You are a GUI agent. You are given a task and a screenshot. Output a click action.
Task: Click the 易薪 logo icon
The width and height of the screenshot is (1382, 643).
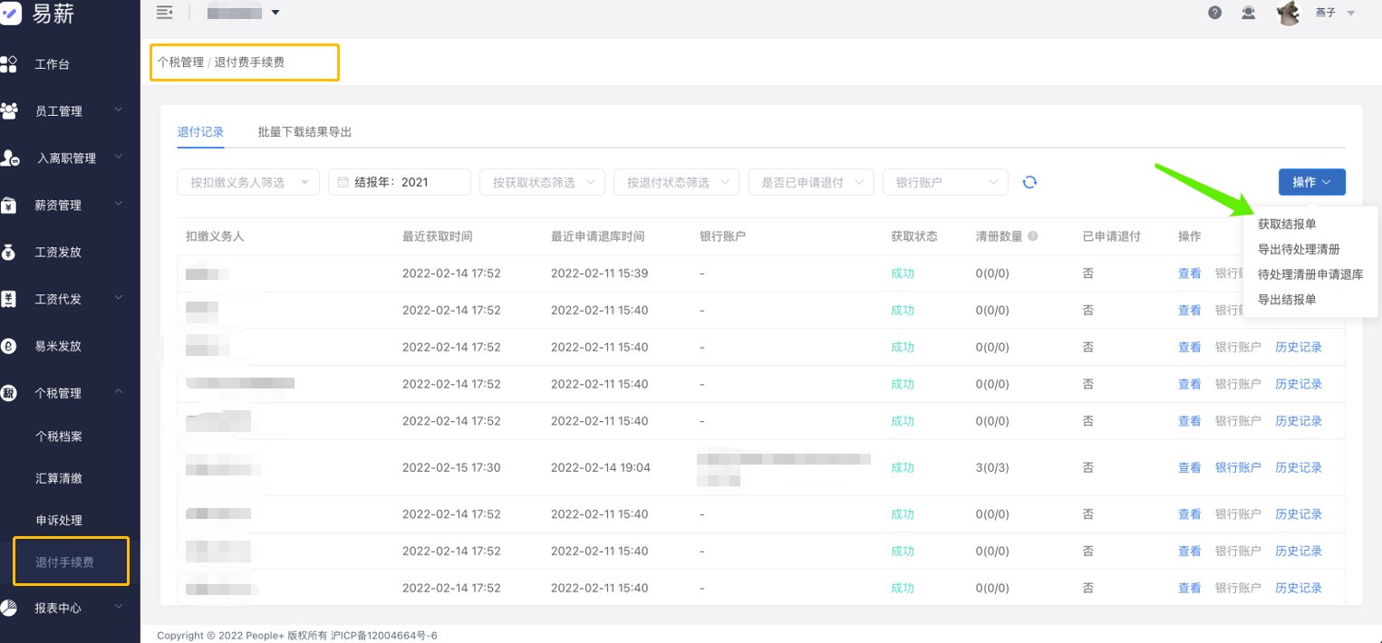(x=11, y=14)
